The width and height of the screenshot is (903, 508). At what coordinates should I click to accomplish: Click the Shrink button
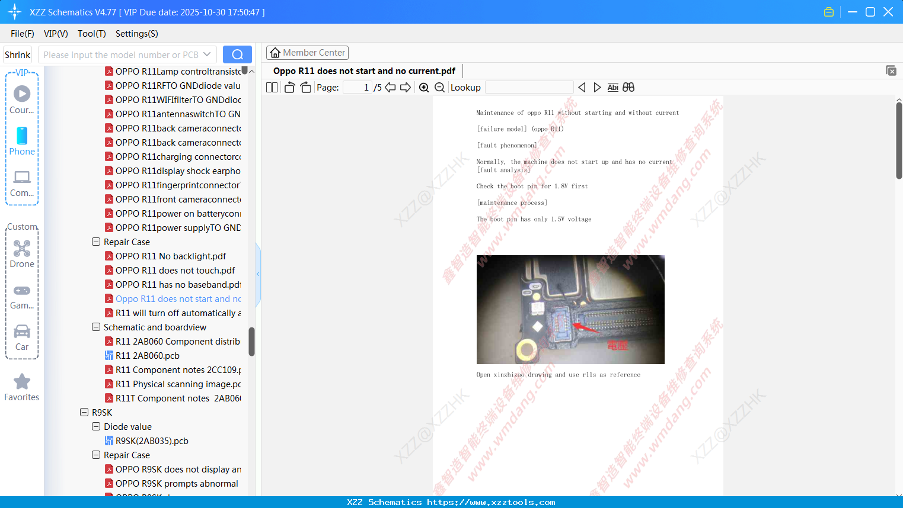pos(18,54)
